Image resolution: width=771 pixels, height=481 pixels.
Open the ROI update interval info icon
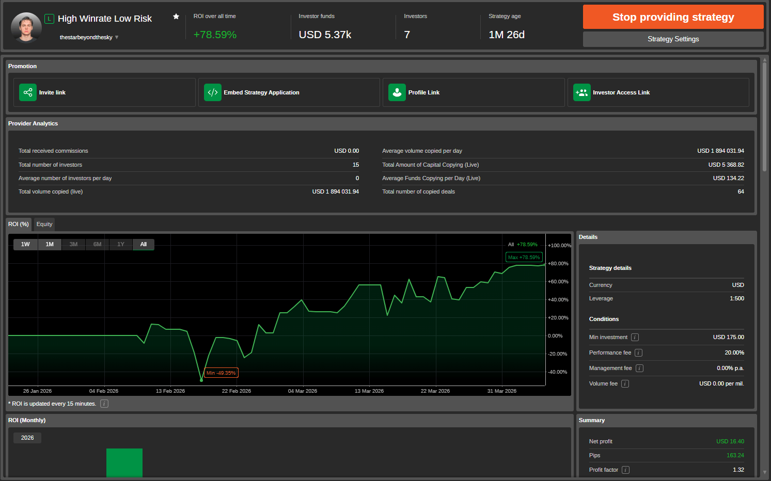click(x=104, y=404)
